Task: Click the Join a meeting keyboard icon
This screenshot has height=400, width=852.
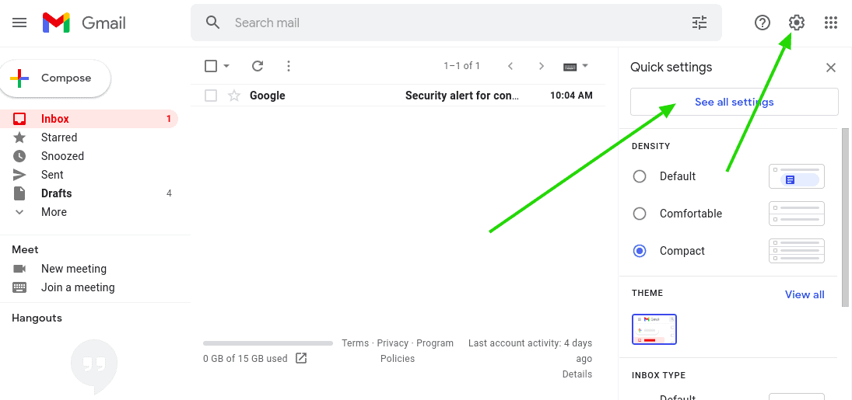Action: point(19,287)
